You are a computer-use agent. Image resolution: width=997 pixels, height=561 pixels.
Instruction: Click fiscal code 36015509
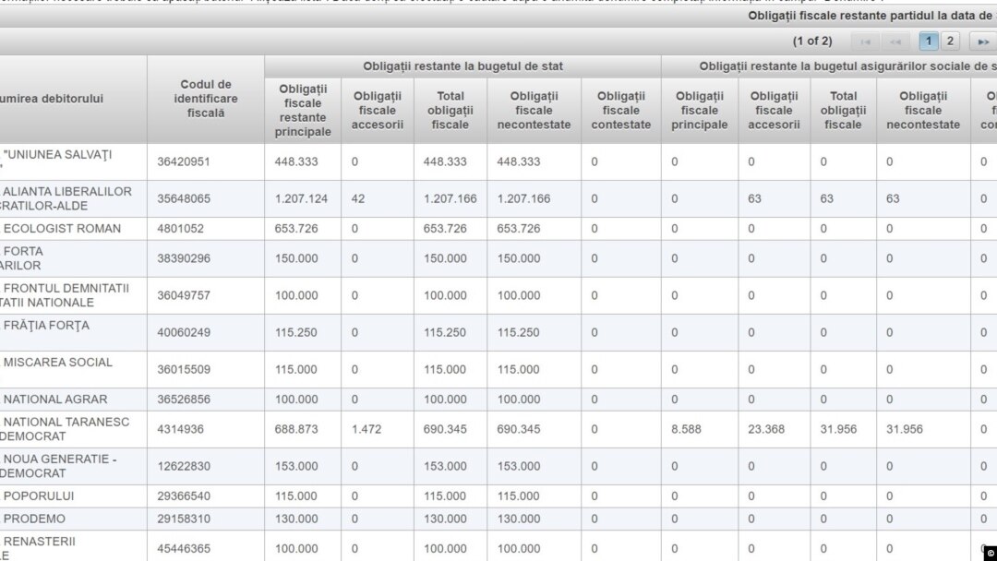pyautogui.click(x=184, y=369)
